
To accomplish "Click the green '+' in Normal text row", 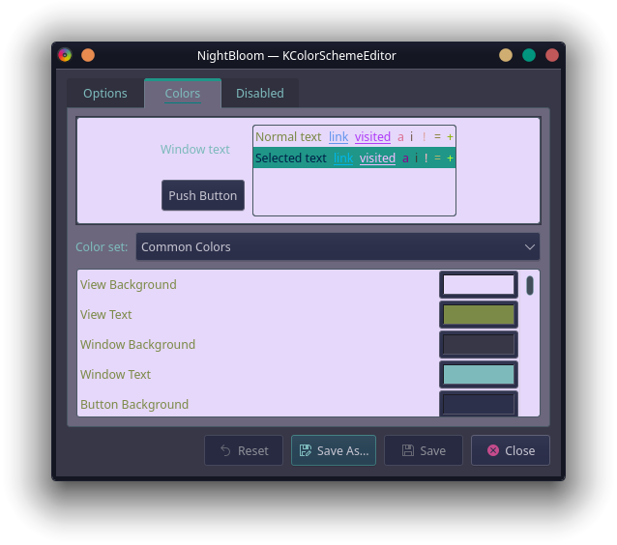I will (450, 137).
